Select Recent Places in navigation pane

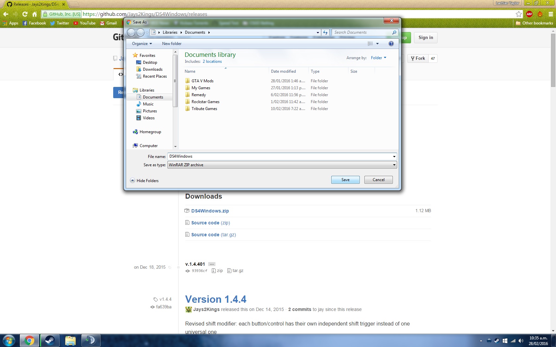(152, 76)
